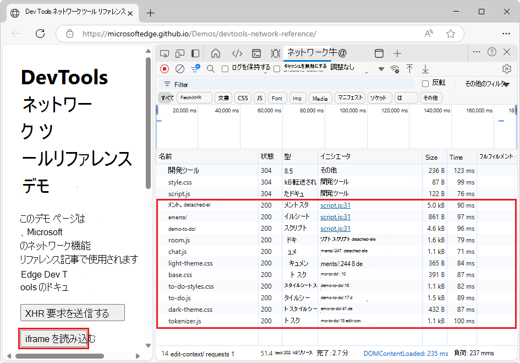520x363 pixels.
Task: Click the network conditions icon
Action: pos(396,68)
